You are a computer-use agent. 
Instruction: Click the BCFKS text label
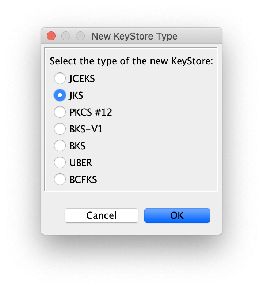coord(83,180)
